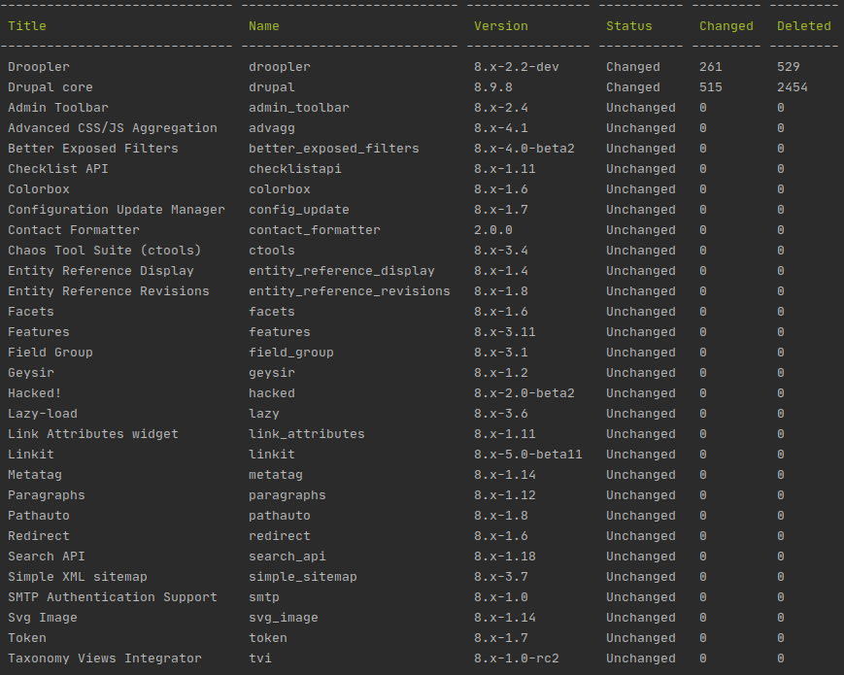Select the Hacked! title

(34, 394)
